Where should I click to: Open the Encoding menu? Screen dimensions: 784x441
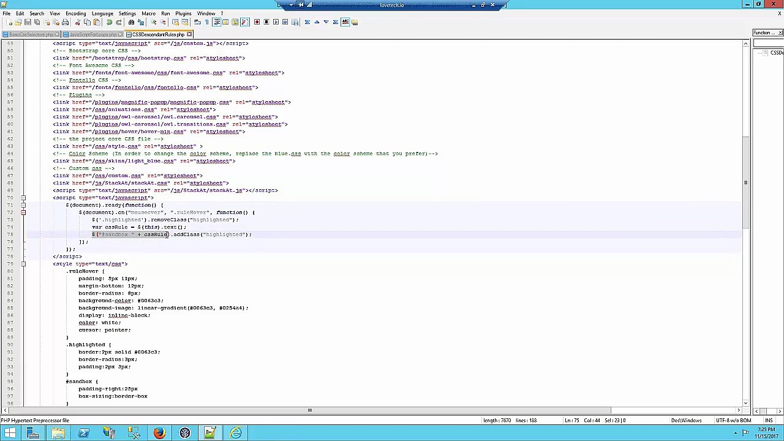[75, 13]
